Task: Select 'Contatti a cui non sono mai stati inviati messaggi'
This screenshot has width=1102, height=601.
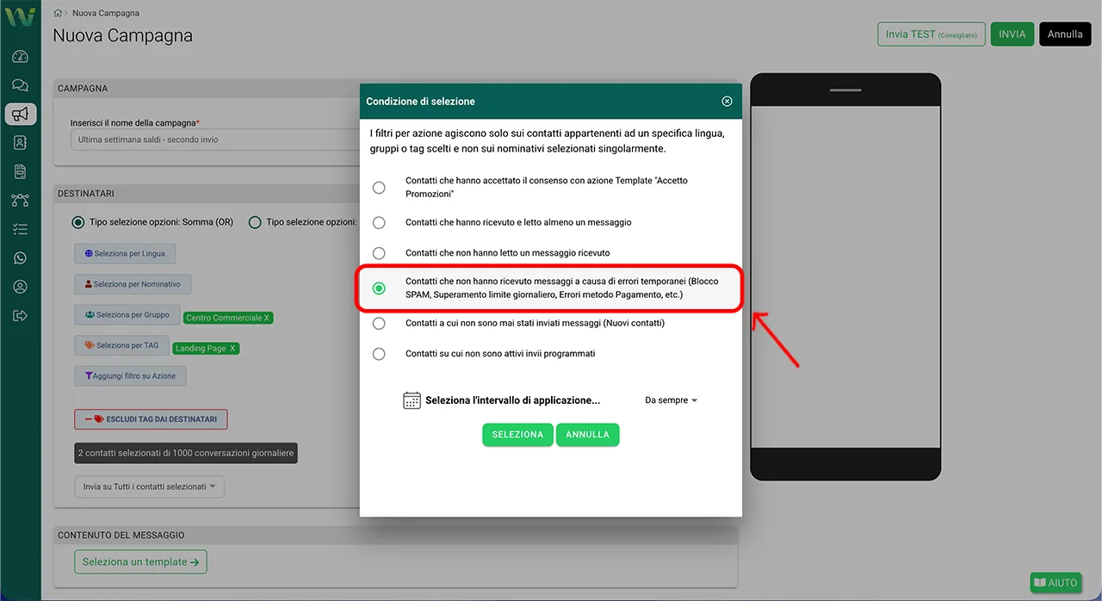Action: point(379,323)
